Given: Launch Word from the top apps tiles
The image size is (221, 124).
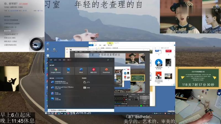Looking at the screenshot, I should (81, 71).
